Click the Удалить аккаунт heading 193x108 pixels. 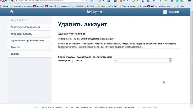click(x=82, y=24)
